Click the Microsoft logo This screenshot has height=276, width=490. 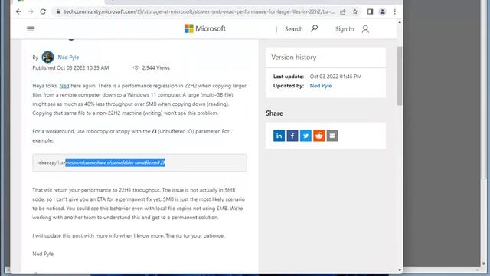click(205, 28)
